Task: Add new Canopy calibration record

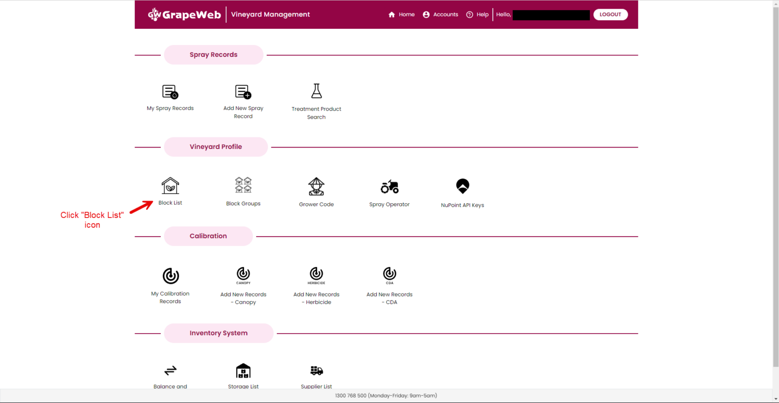Action: point(243,275)
